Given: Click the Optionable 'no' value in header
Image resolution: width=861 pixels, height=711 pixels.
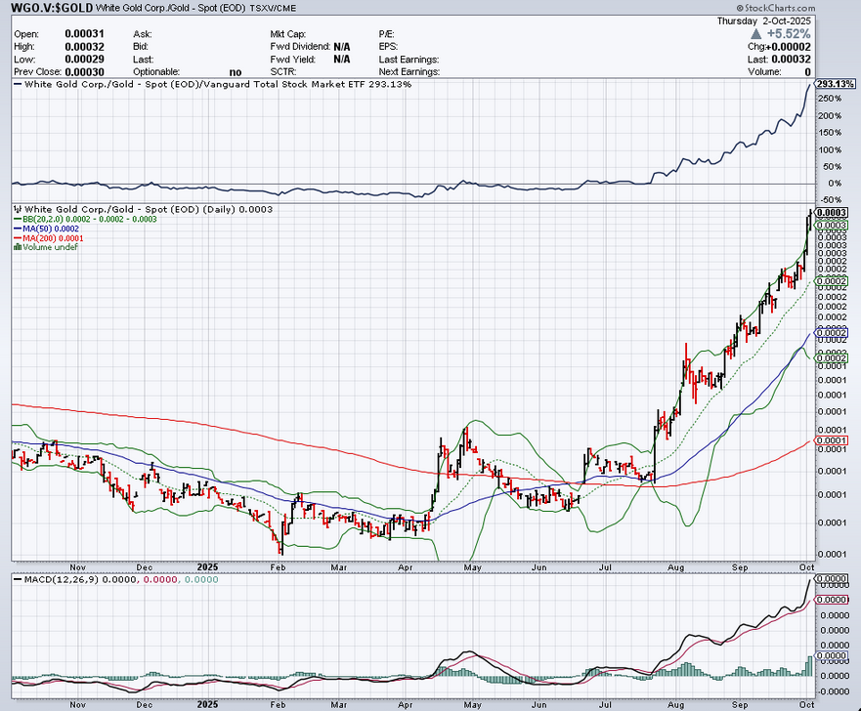Looking at the screenshot, I should click(x=236, y=71).
